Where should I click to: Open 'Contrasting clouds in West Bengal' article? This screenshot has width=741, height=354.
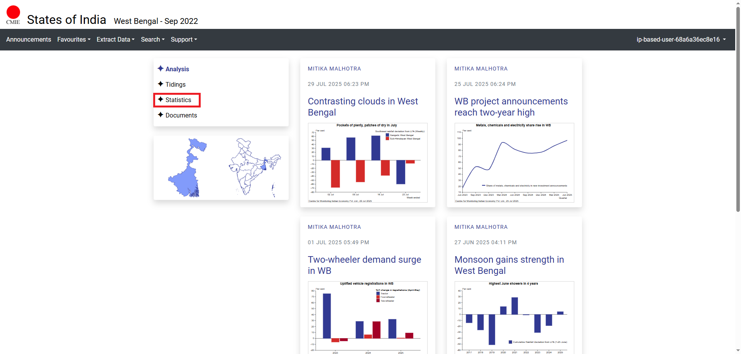click(x=363, y=107)
